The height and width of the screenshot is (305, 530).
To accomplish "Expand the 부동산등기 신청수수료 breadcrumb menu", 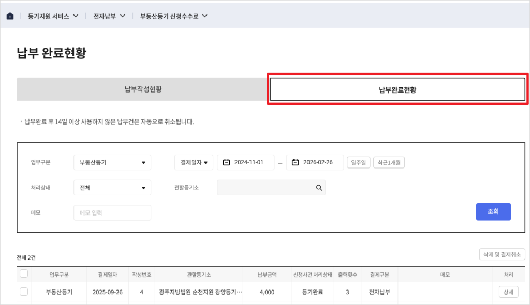I will coord(171,15).
